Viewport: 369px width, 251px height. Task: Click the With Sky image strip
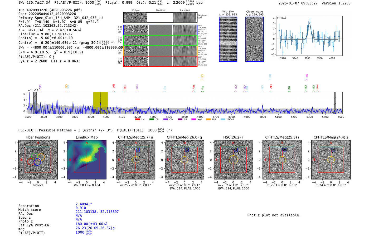point(228,39)
